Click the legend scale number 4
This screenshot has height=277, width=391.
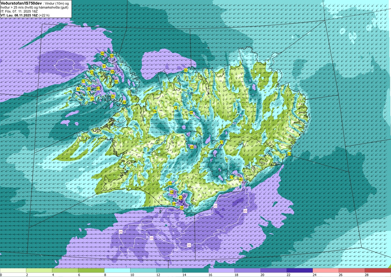[53, 275]
